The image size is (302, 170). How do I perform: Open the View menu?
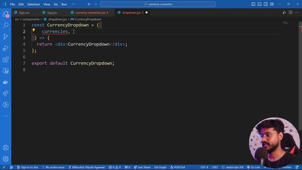coord(47,4)
